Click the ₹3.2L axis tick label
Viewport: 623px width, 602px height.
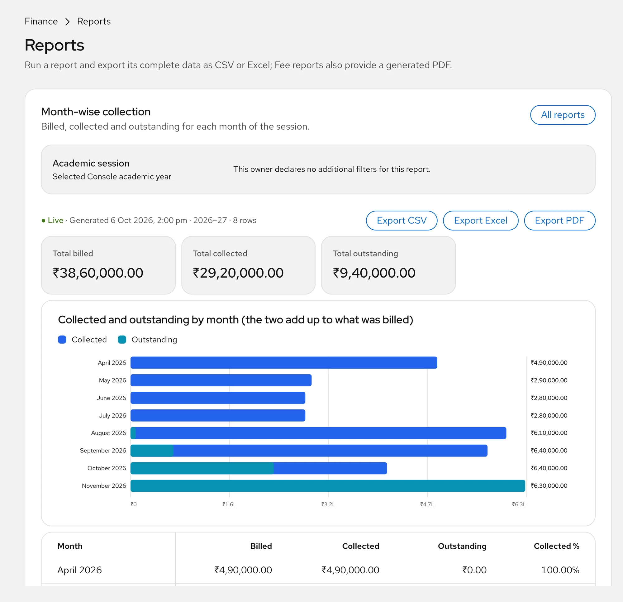pyautogui.click(x=328, y=504)
